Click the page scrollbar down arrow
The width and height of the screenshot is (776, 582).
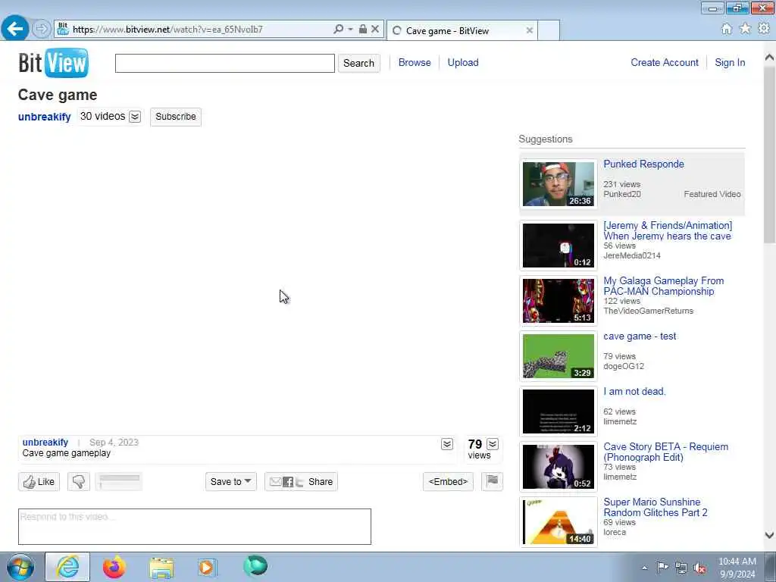pyautogui.click(x=769, y=535)
